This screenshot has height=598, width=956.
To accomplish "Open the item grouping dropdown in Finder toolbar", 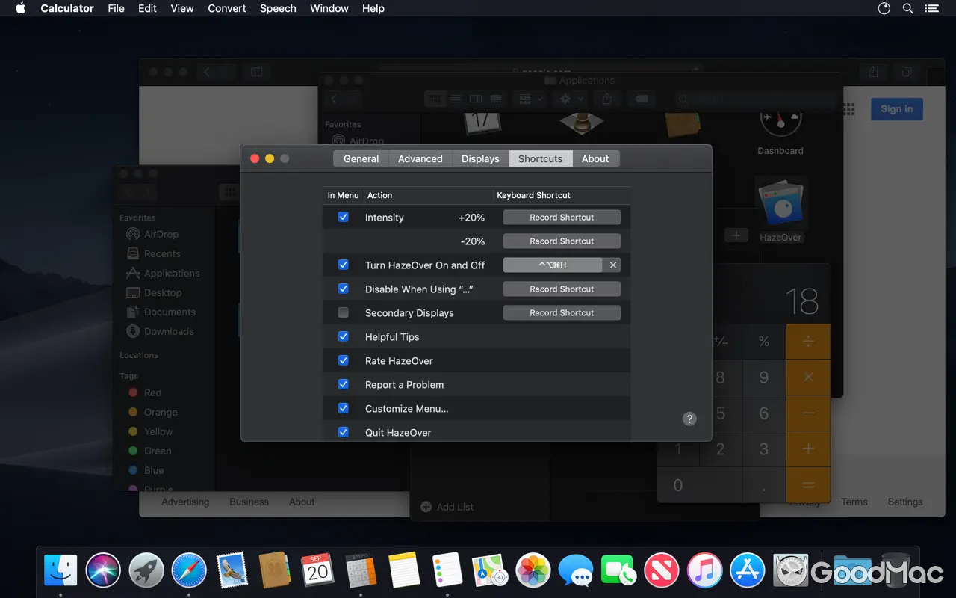I will pyautogui.click(x=529, y=98).
